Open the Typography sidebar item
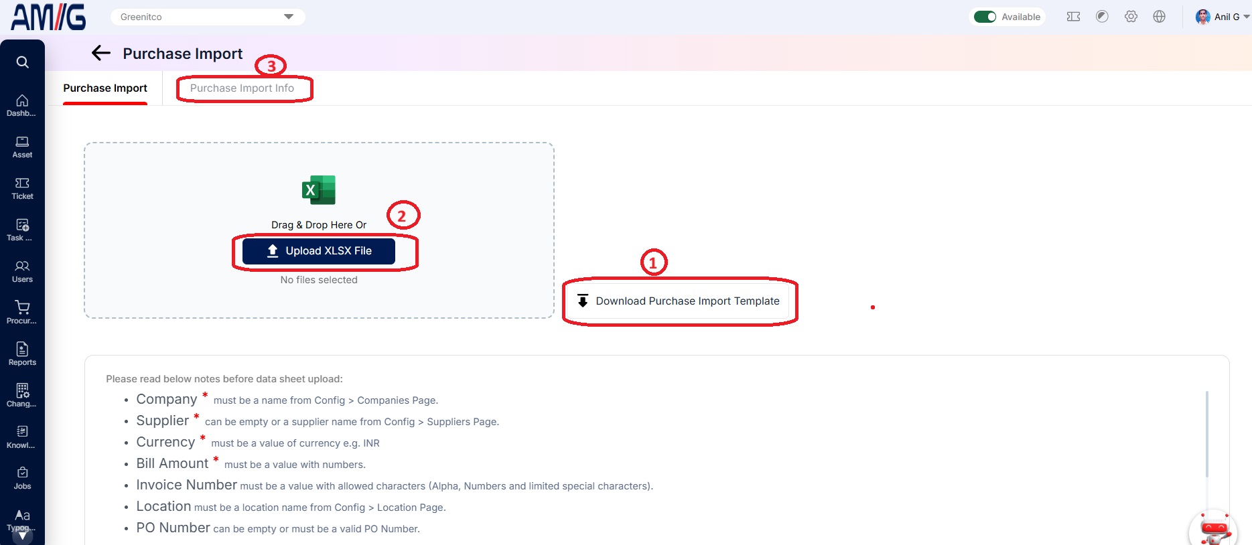Image resolution: width=1252 pixels, height=545 pixels. tap(22, 520)
